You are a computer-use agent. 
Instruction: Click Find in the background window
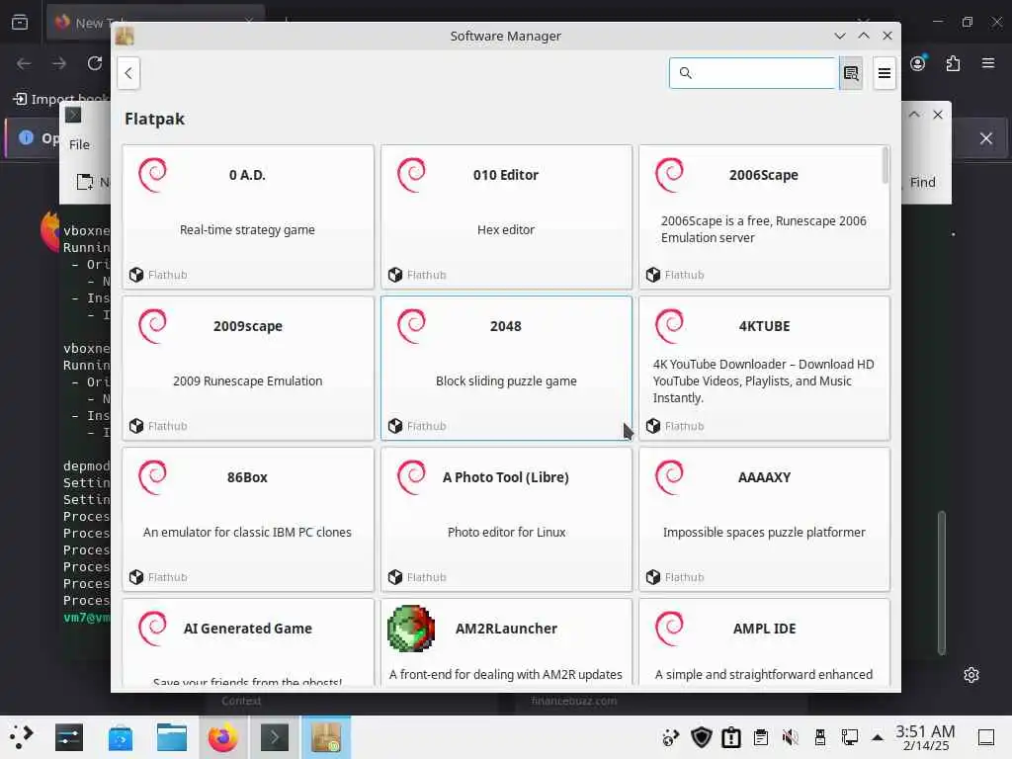pos(922,182)
